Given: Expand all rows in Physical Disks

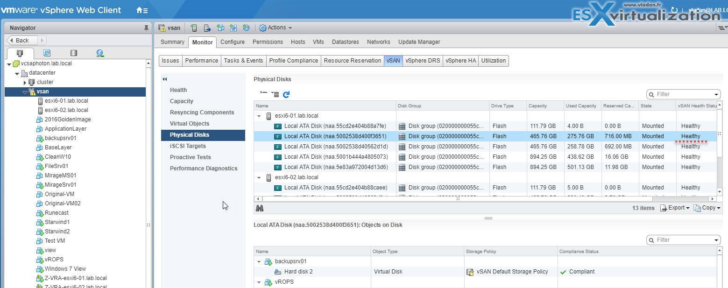Looking at the screenshot, I should point(275,94).
